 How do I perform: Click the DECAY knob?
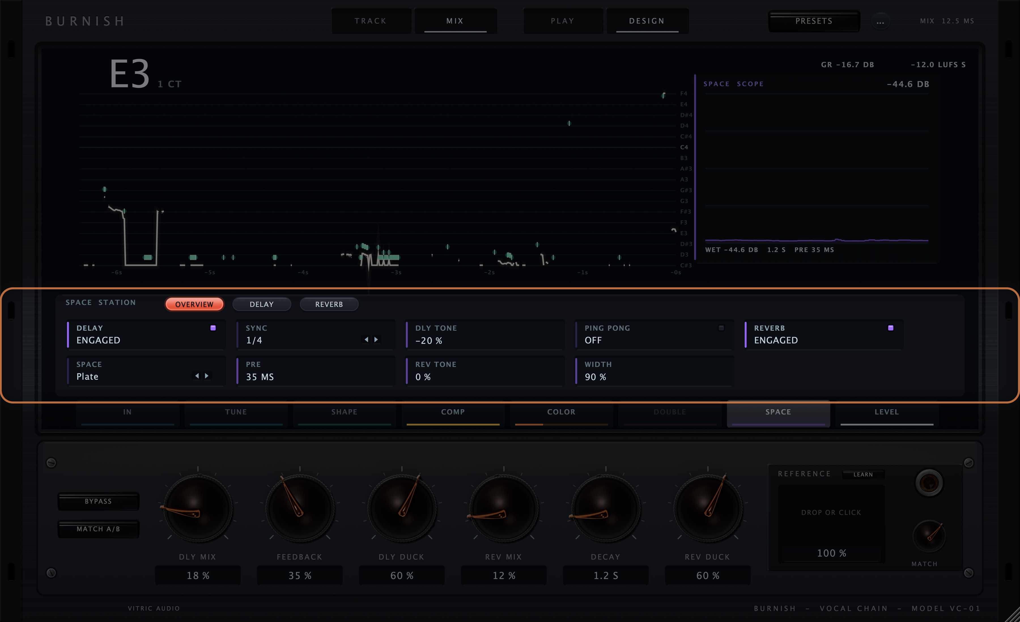coord(606,508)
